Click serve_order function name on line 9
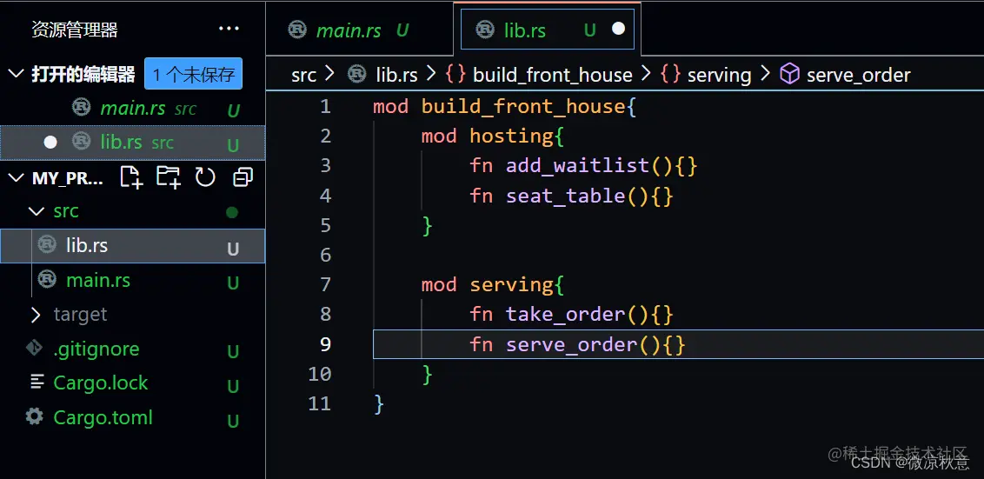 [x=572, y=344]
